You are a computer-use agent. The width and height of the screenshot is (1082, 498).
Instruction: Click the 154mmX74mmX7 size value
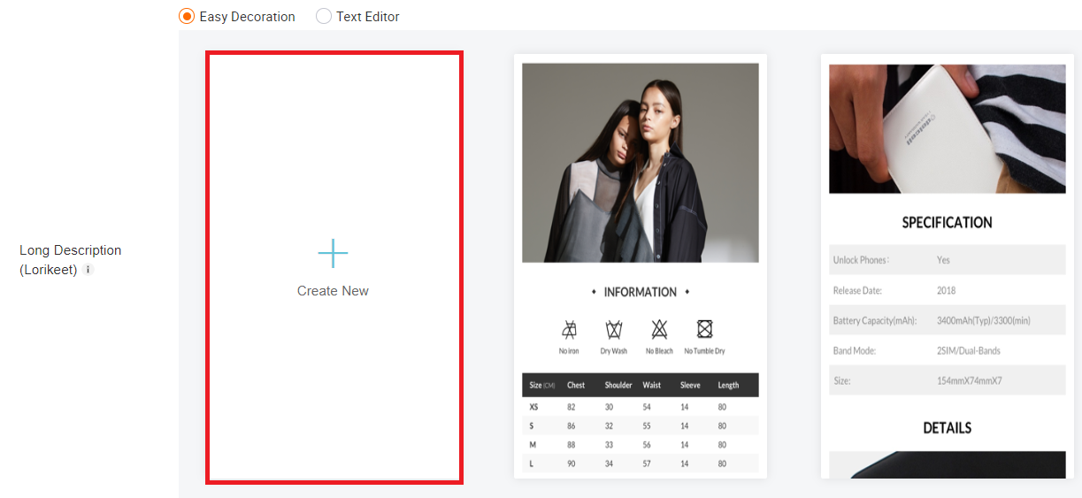coord(969,381)
